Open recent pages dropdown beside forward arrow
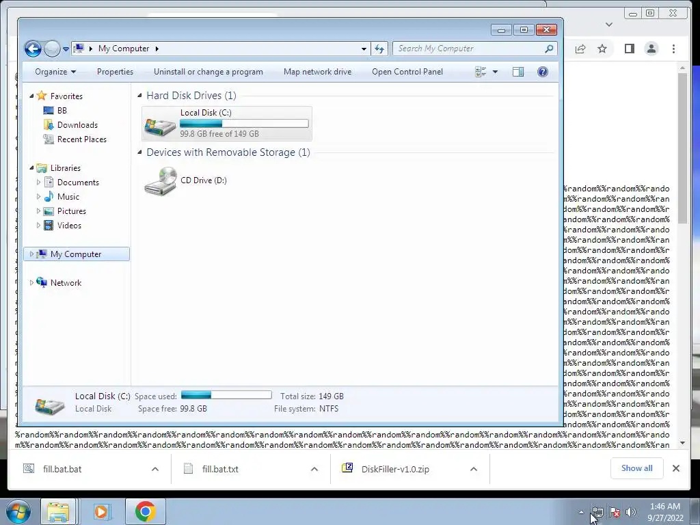The image size is (700, 525). pos(66,49)
